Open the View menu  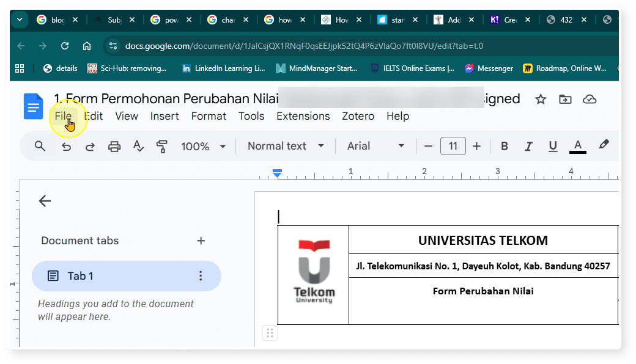pos(127,116)
